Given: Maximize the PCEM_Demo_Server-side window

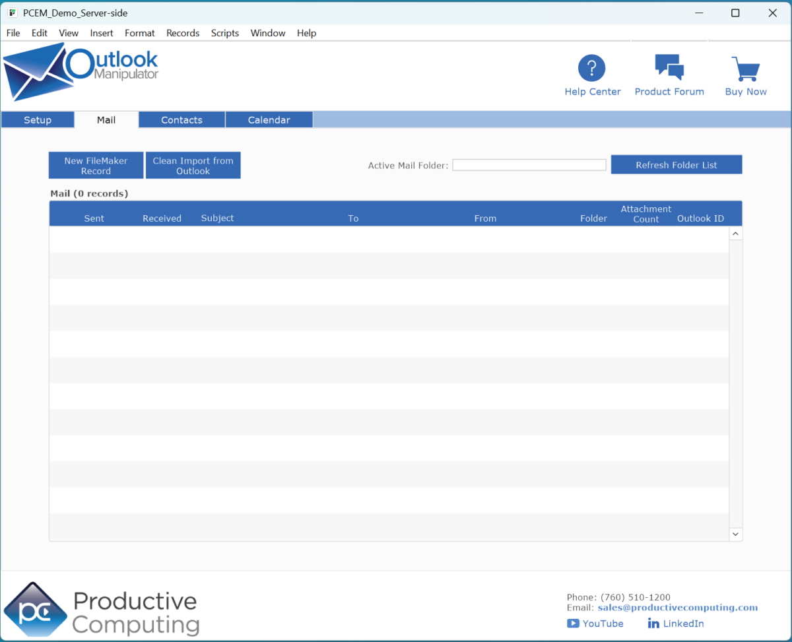Looking at the screenshot, I should (735, 13).
